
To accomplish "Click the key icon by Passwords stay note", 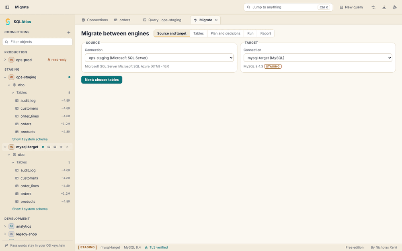I will pos(6,245).
